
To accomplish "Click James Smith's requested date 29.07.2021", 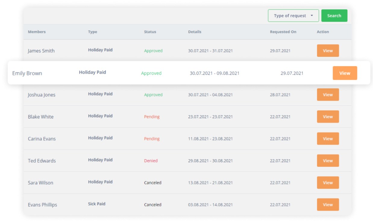I will coord(280,51).
